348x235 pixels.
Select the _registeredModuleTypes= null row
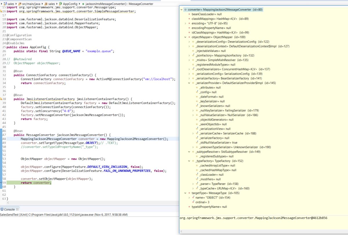pos(215,65)
